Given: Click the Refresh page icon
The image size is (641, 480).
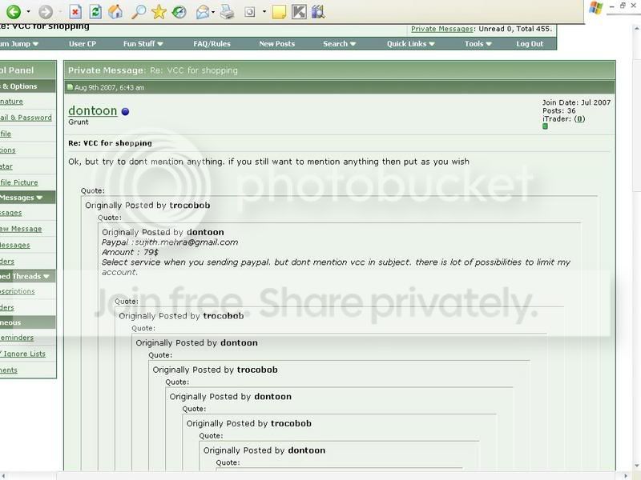Looking at the screenshot, I should (95, 12).
